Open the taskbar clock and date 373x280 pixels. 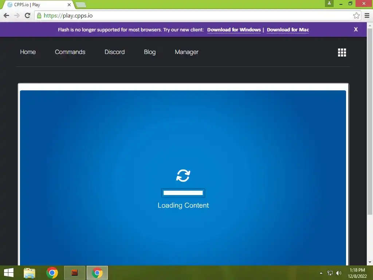tap(357, 273)
